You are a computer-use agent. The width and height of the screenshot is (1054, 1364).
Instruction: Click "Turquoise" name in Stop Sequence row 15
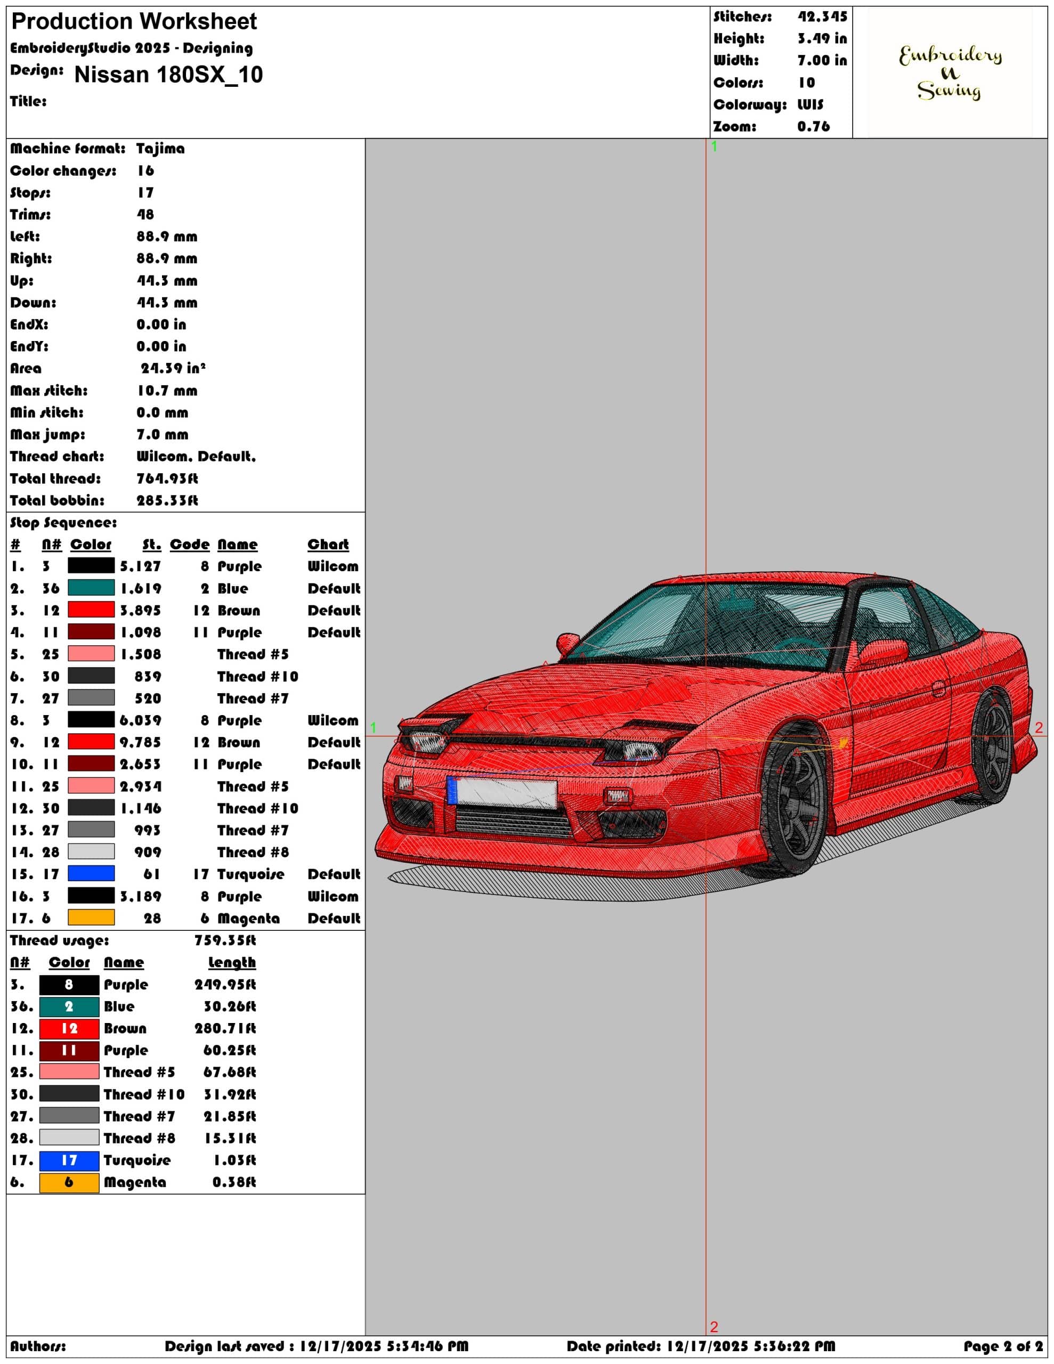point(250,874)
